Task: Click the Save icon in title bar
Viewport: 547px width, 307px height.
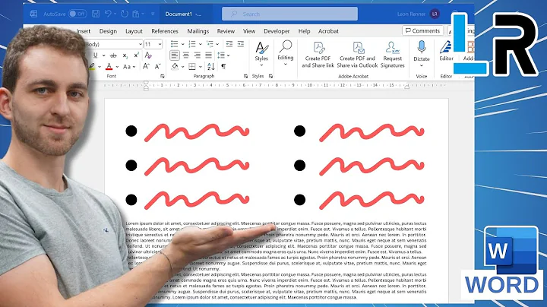Action: point(96,14)
